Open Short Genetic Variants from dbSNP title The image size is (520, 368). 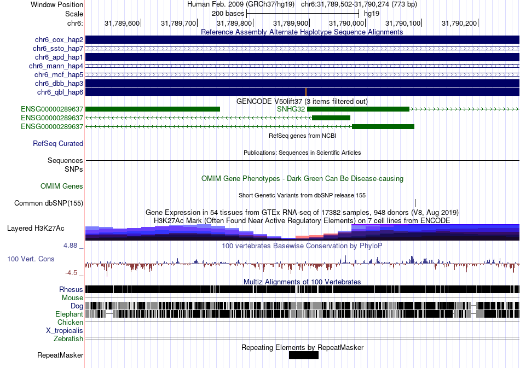[302, 195]
